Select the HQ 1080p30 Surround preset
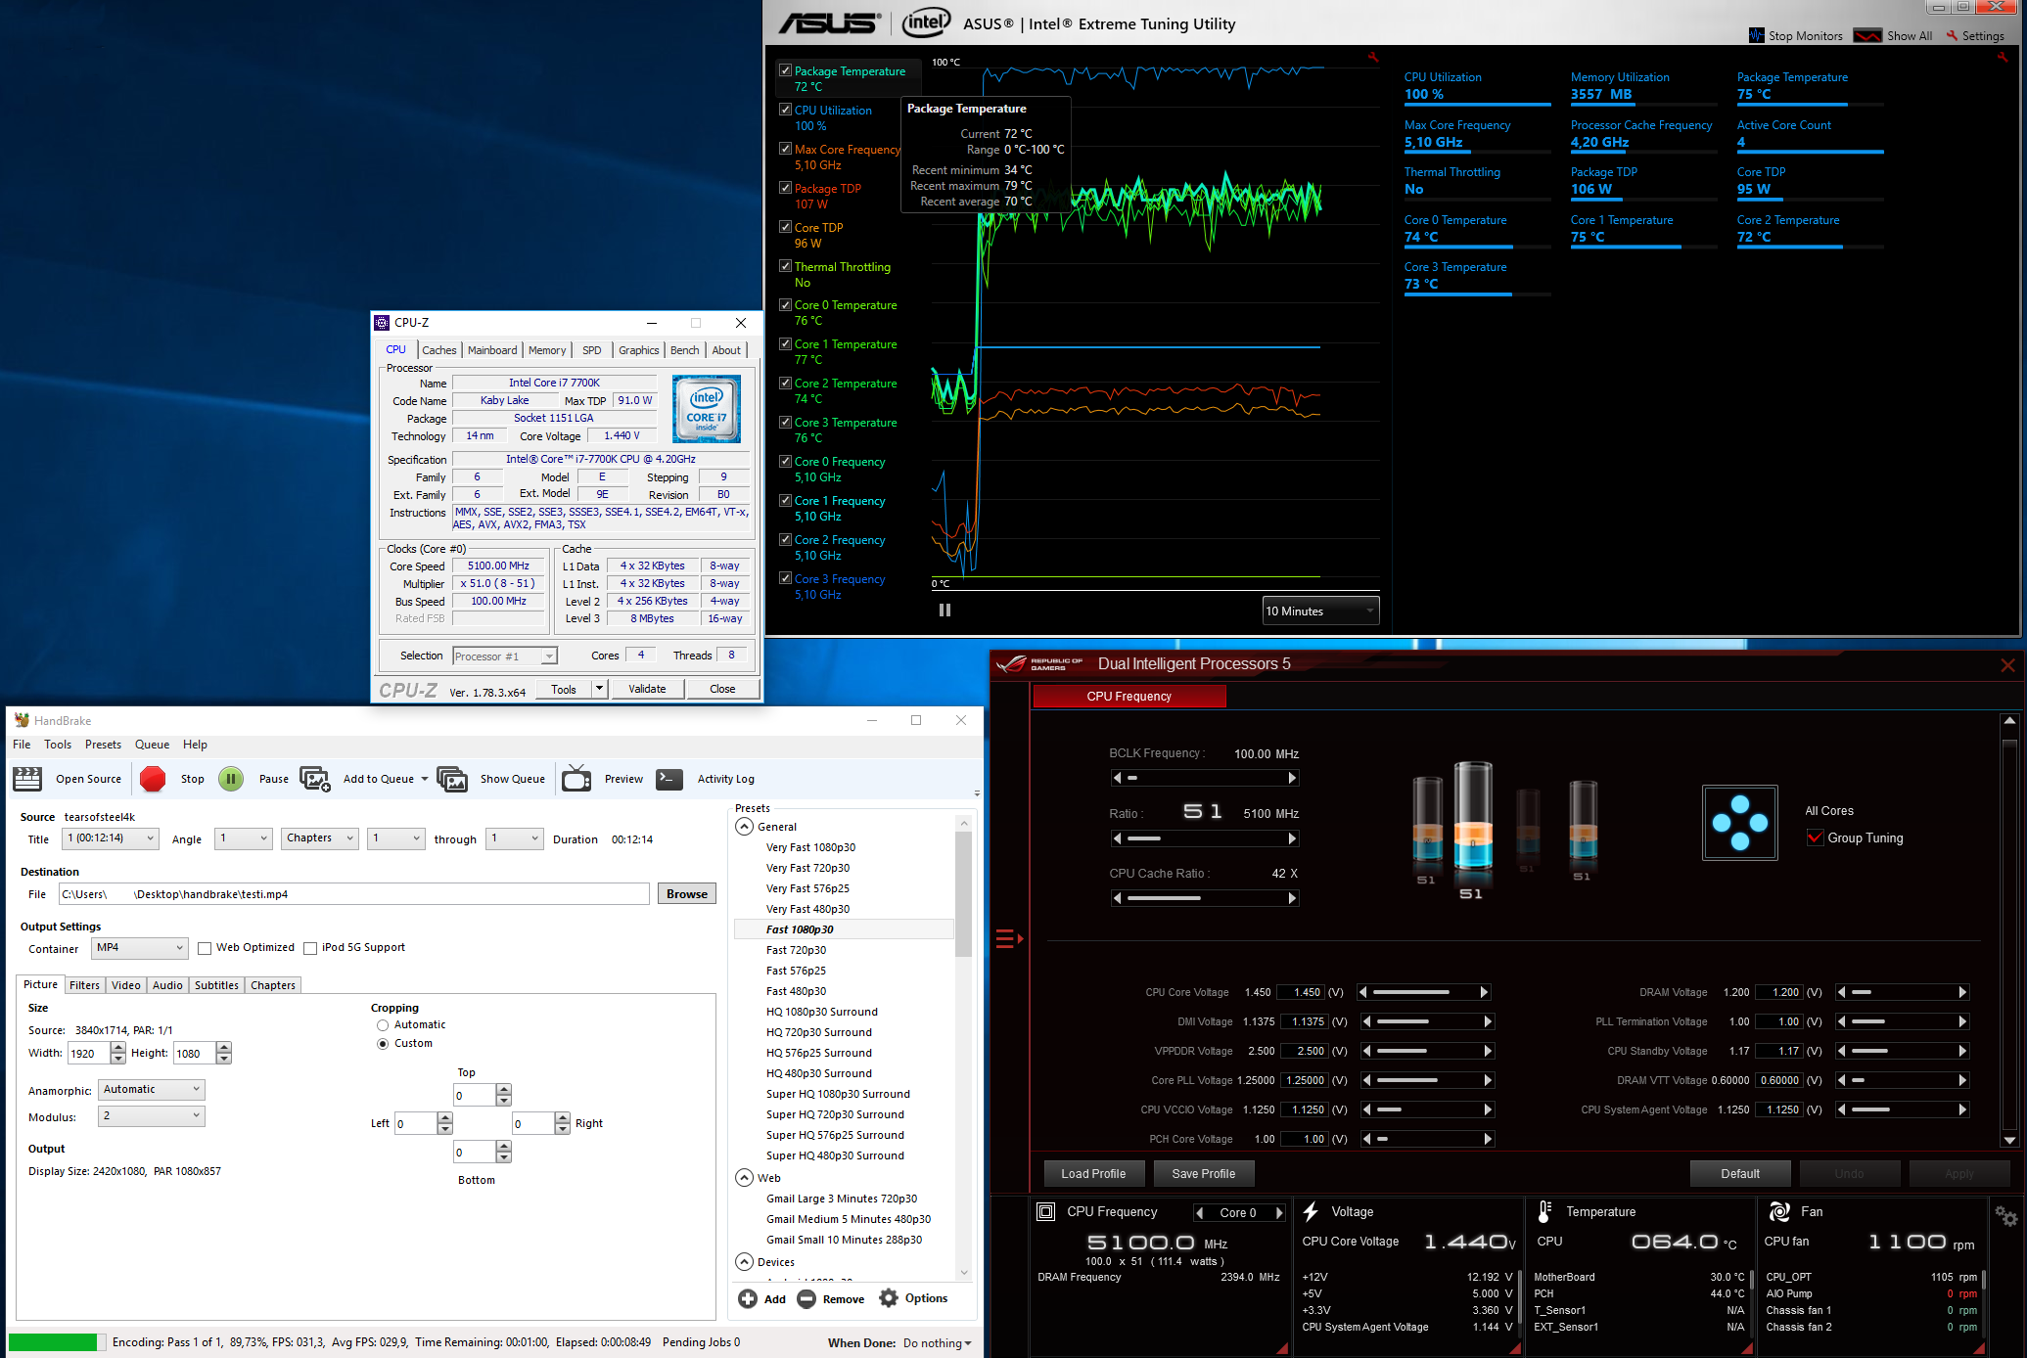This screenshot has height=1358, width=2027. click(821, 1012)
